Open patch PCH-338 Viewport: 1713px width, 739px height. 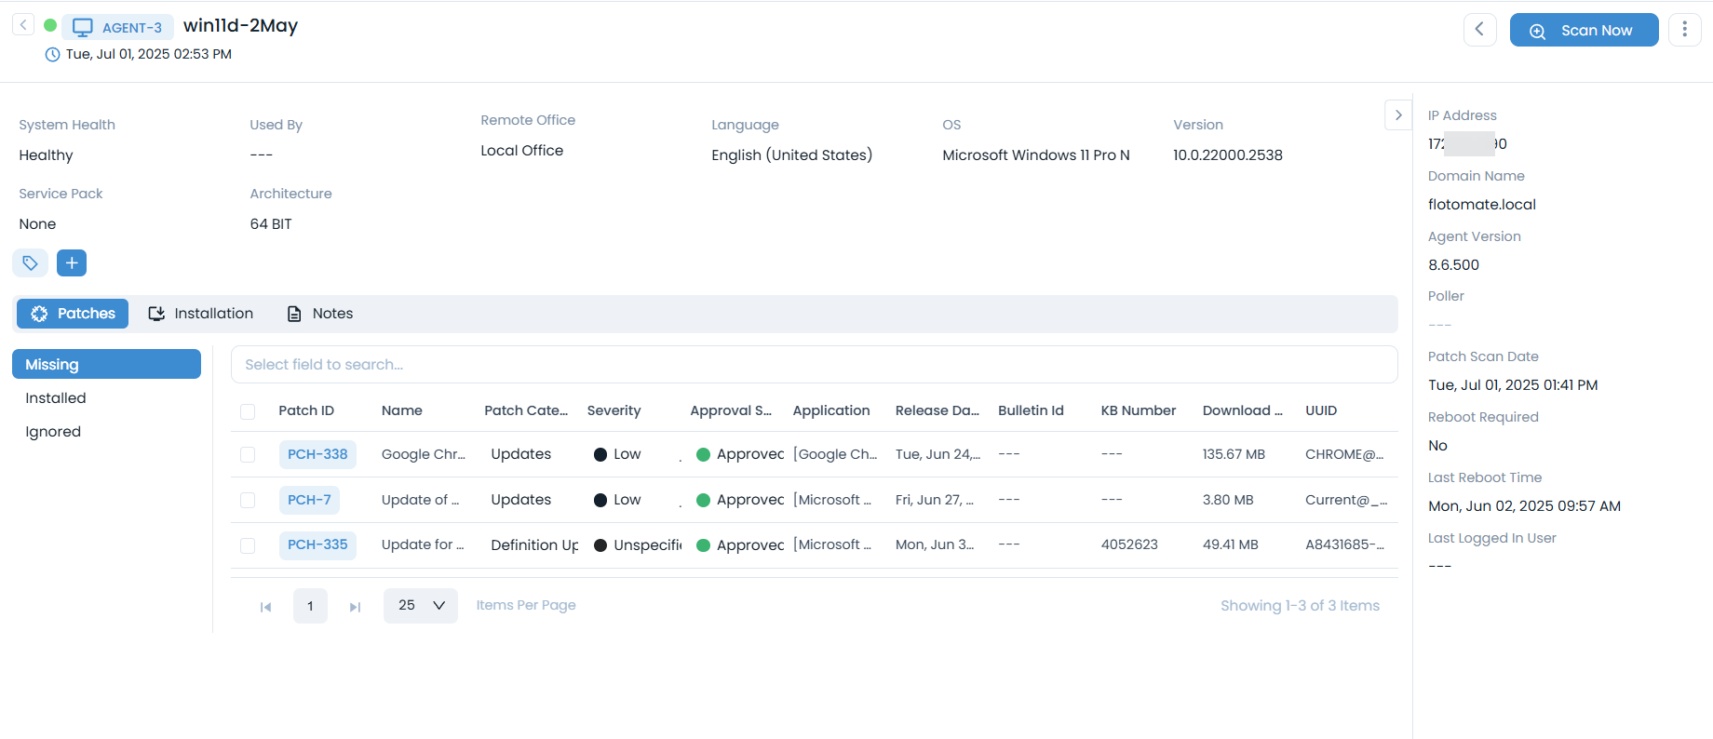pyautogui.click(x=317, y=454)
